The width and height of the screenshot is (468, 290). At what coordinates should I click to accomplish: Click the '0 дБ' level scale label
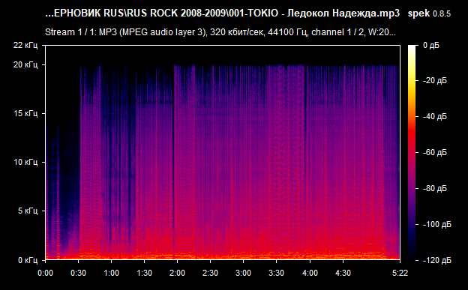[431, 46]
